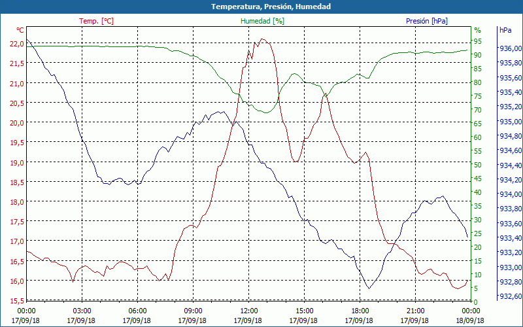Click the chart title 'Temperatura, Presión, Humedad'
The image size is (523, 327).
[x=271, y=7]
